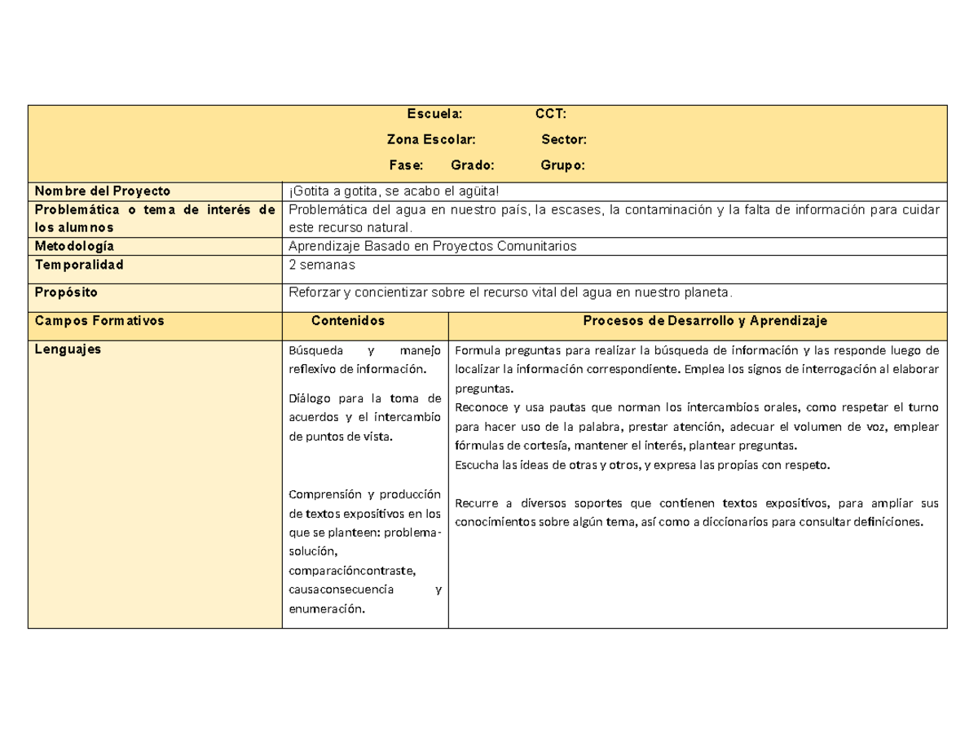978x755 pixels.
Task: Click the Fase label
Action: click(x=406, y=165)
